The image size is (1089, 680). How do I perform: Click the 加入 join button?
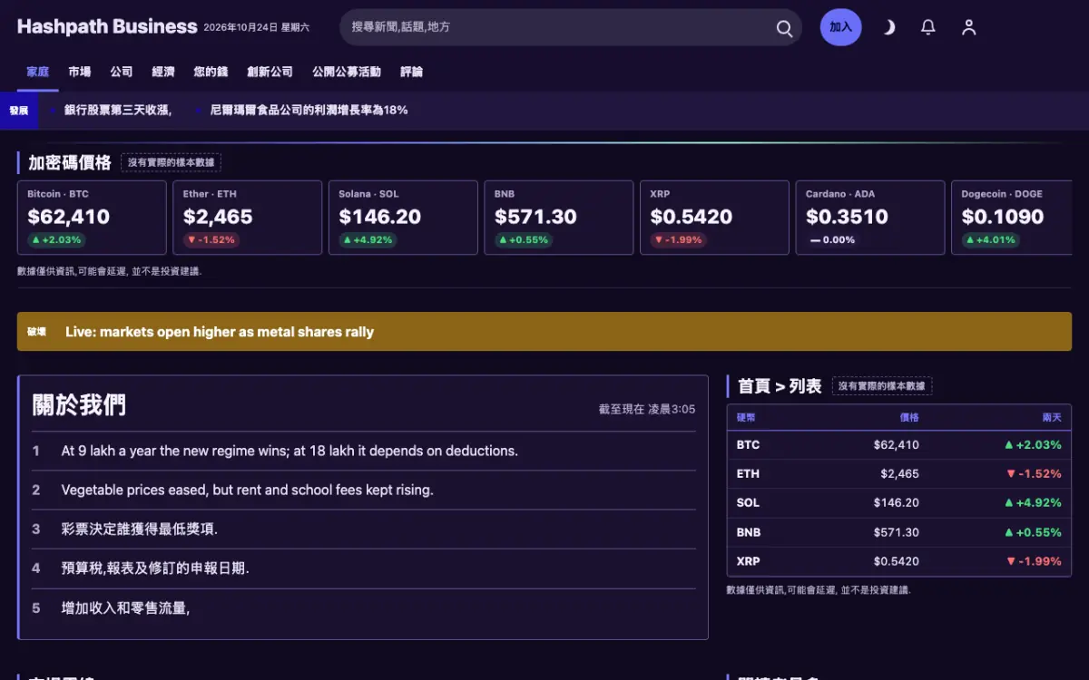click(841, 27)
